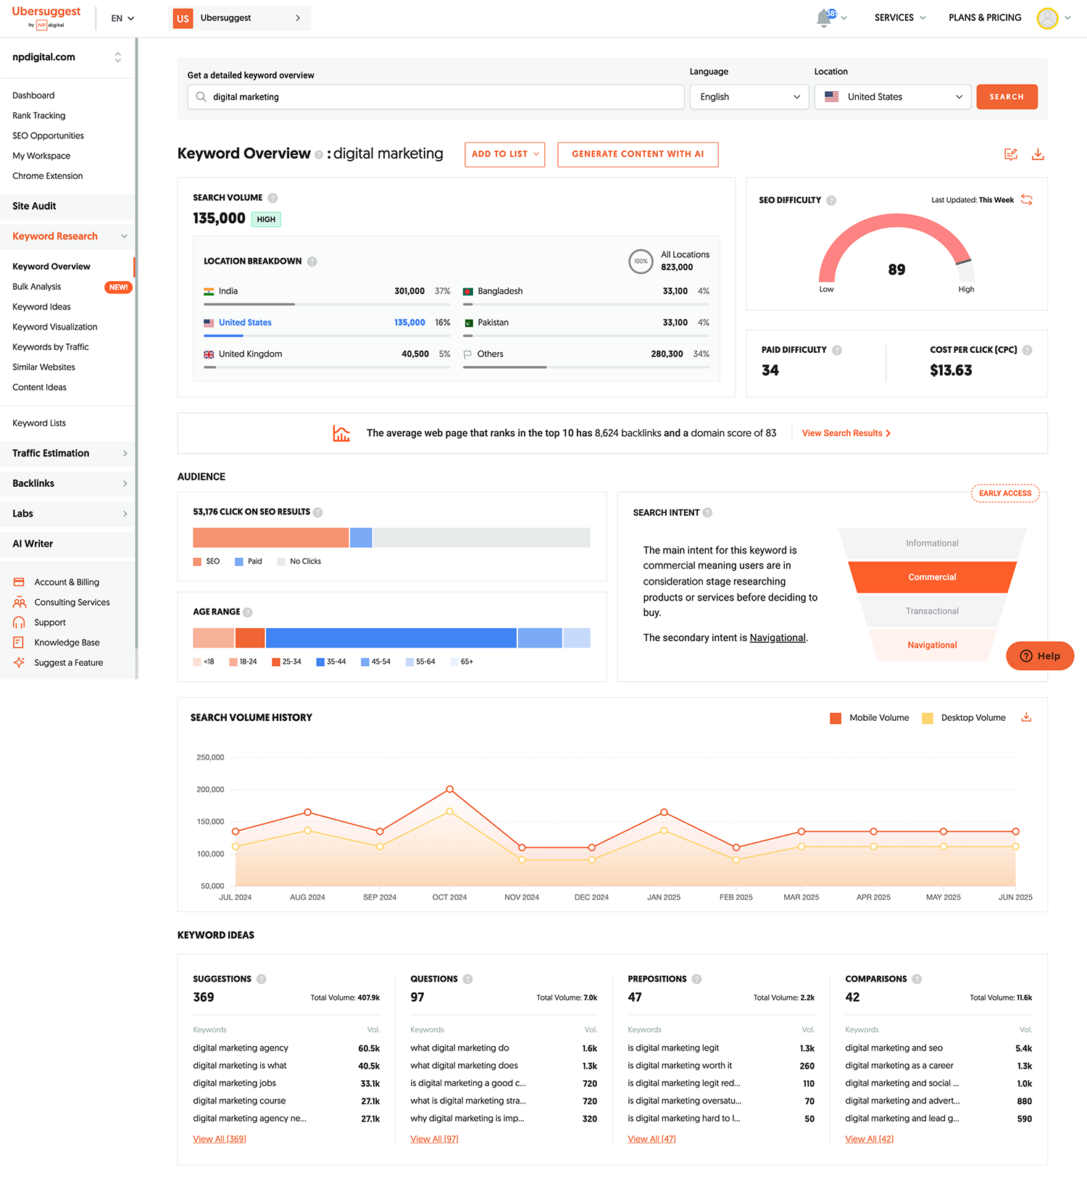Click the OCT 2024 mobile volume peak point
Image resolution: width=1087 pixels, height=1186 pixels.
tap(450, 789)
